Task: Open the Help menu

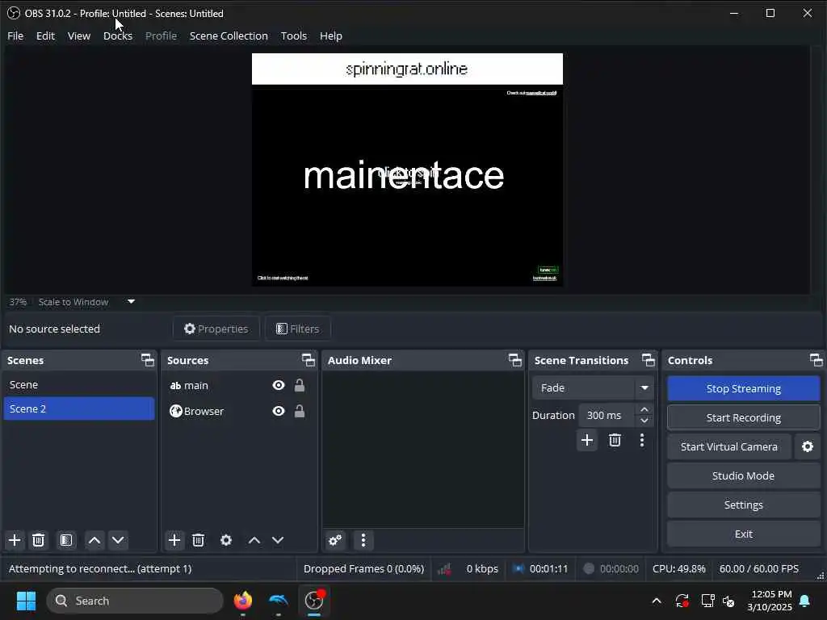Action: tap(331, 36)
